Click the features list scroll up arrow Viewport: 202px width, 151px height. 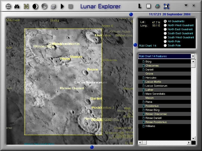(193, 62)
